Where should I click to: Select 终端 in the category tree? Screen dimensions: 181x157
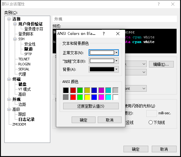click(x=17, y=79)
